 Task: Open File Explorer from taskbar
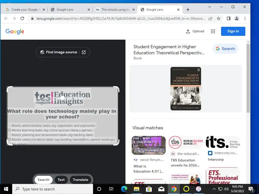point(136,189)
